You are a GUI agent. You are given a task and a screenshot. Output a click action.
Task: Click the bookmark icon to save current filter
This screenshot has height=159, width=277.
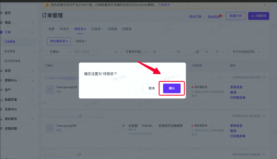click(x=207, y=52)
